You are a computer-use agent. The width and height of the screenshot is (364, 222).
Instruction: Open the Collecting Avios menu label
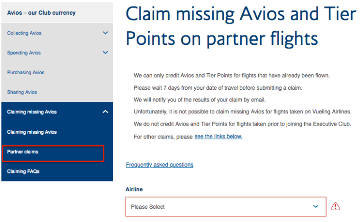tap(24, 33)
